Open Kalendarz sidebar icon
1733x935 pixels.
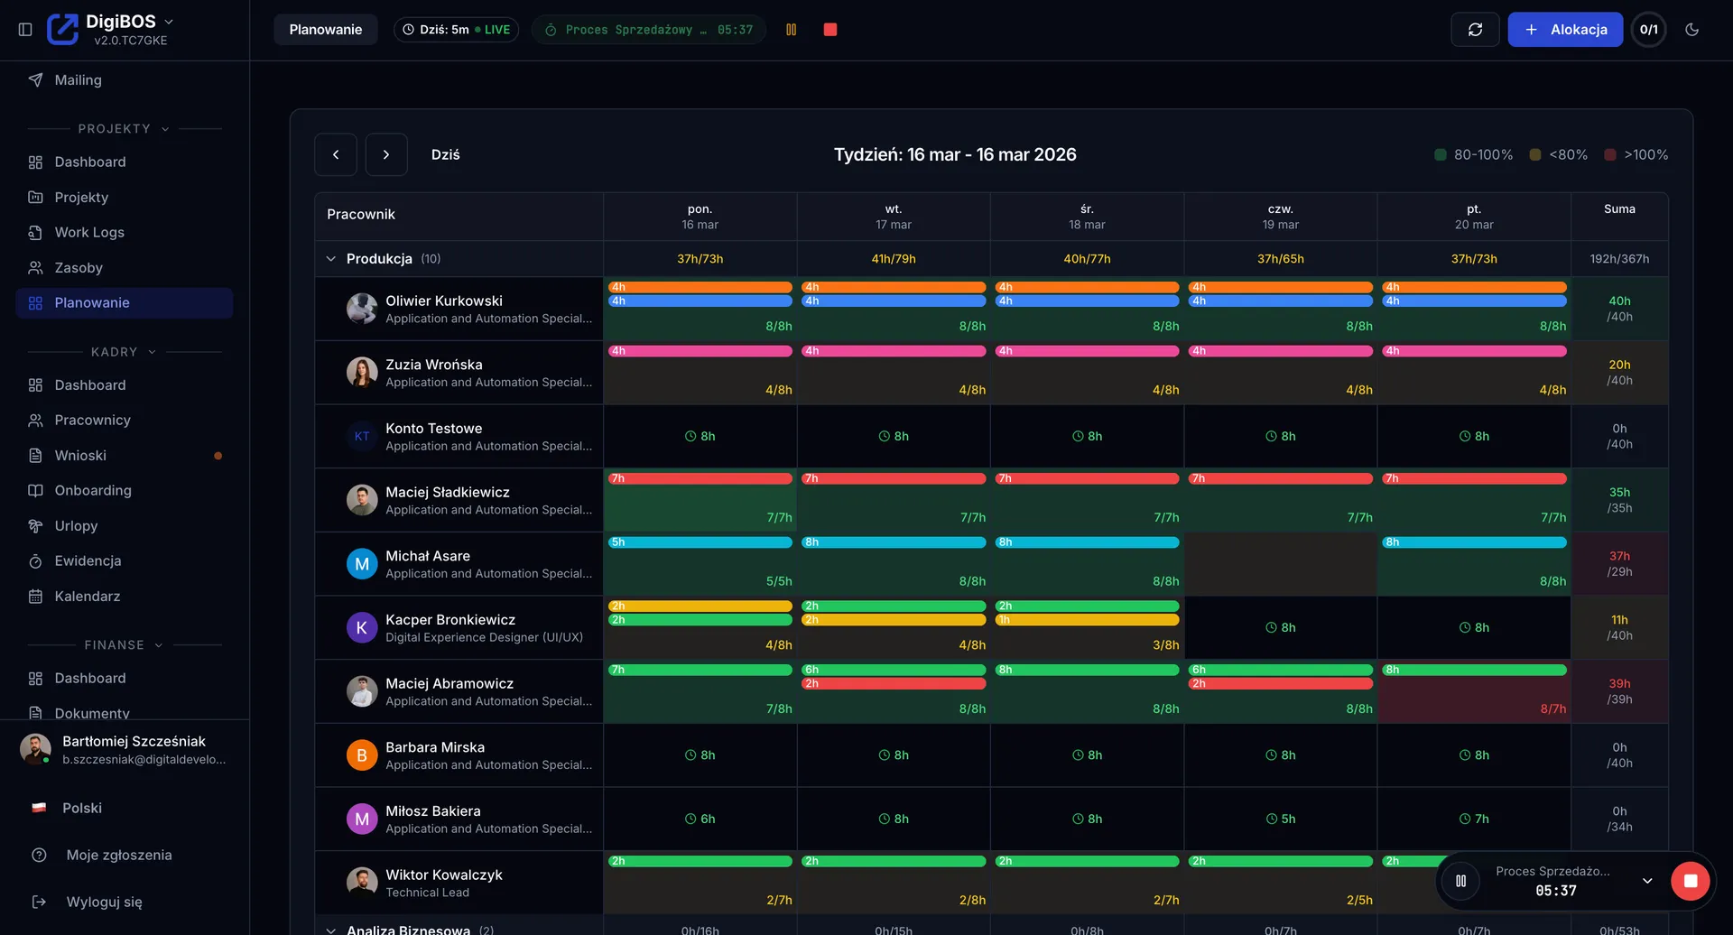(36, 596)
